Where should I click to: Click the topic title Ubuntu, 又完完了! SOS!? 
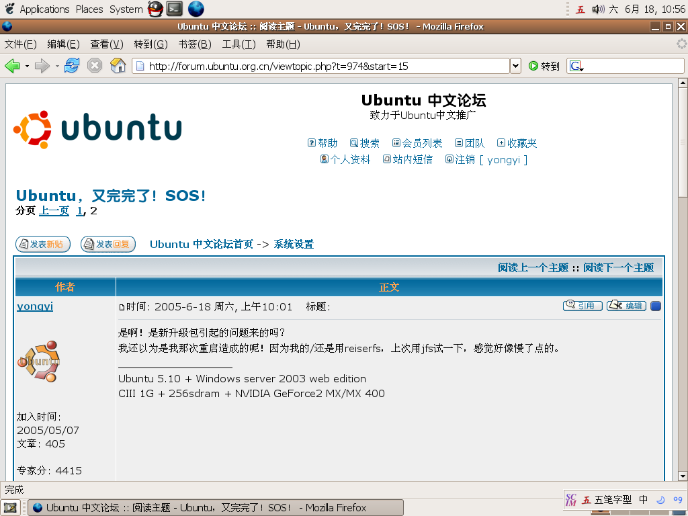tap(111, 196)
